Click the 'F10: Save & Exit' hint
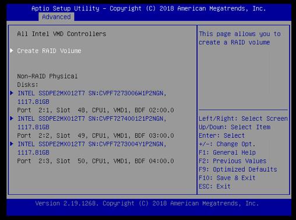Viewport: 296px width, 220px height. (227, 178)
